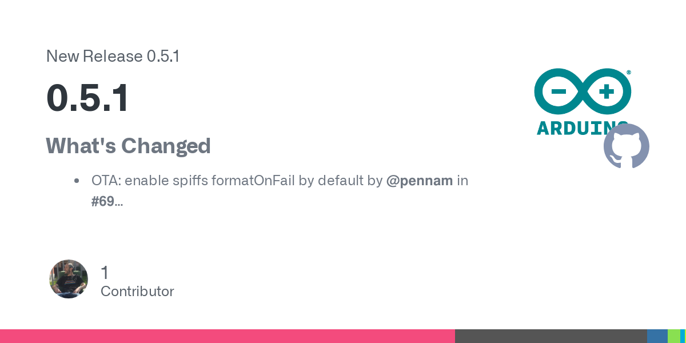Image resolution: width=686 pixels, height=343 pixels.
Task: Click the bullet point before OTA
Action: 77,181
